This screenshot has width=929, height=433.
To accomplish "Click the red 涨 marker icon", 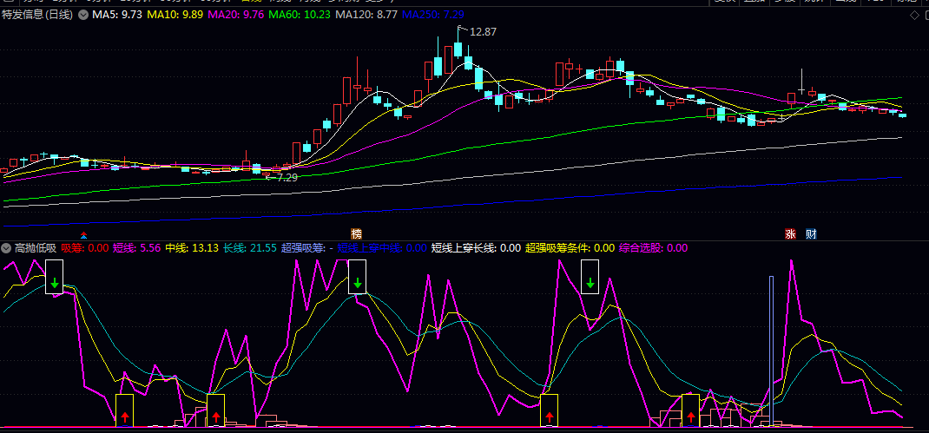I will point(791,234).
